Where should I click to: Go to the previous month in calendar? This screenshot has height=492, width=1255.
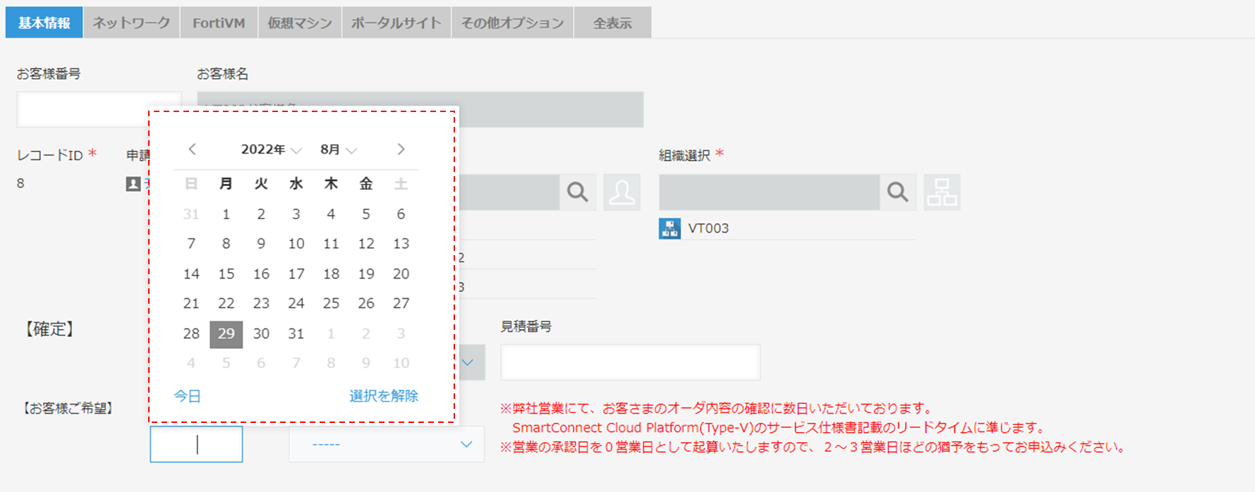(192, 149)
